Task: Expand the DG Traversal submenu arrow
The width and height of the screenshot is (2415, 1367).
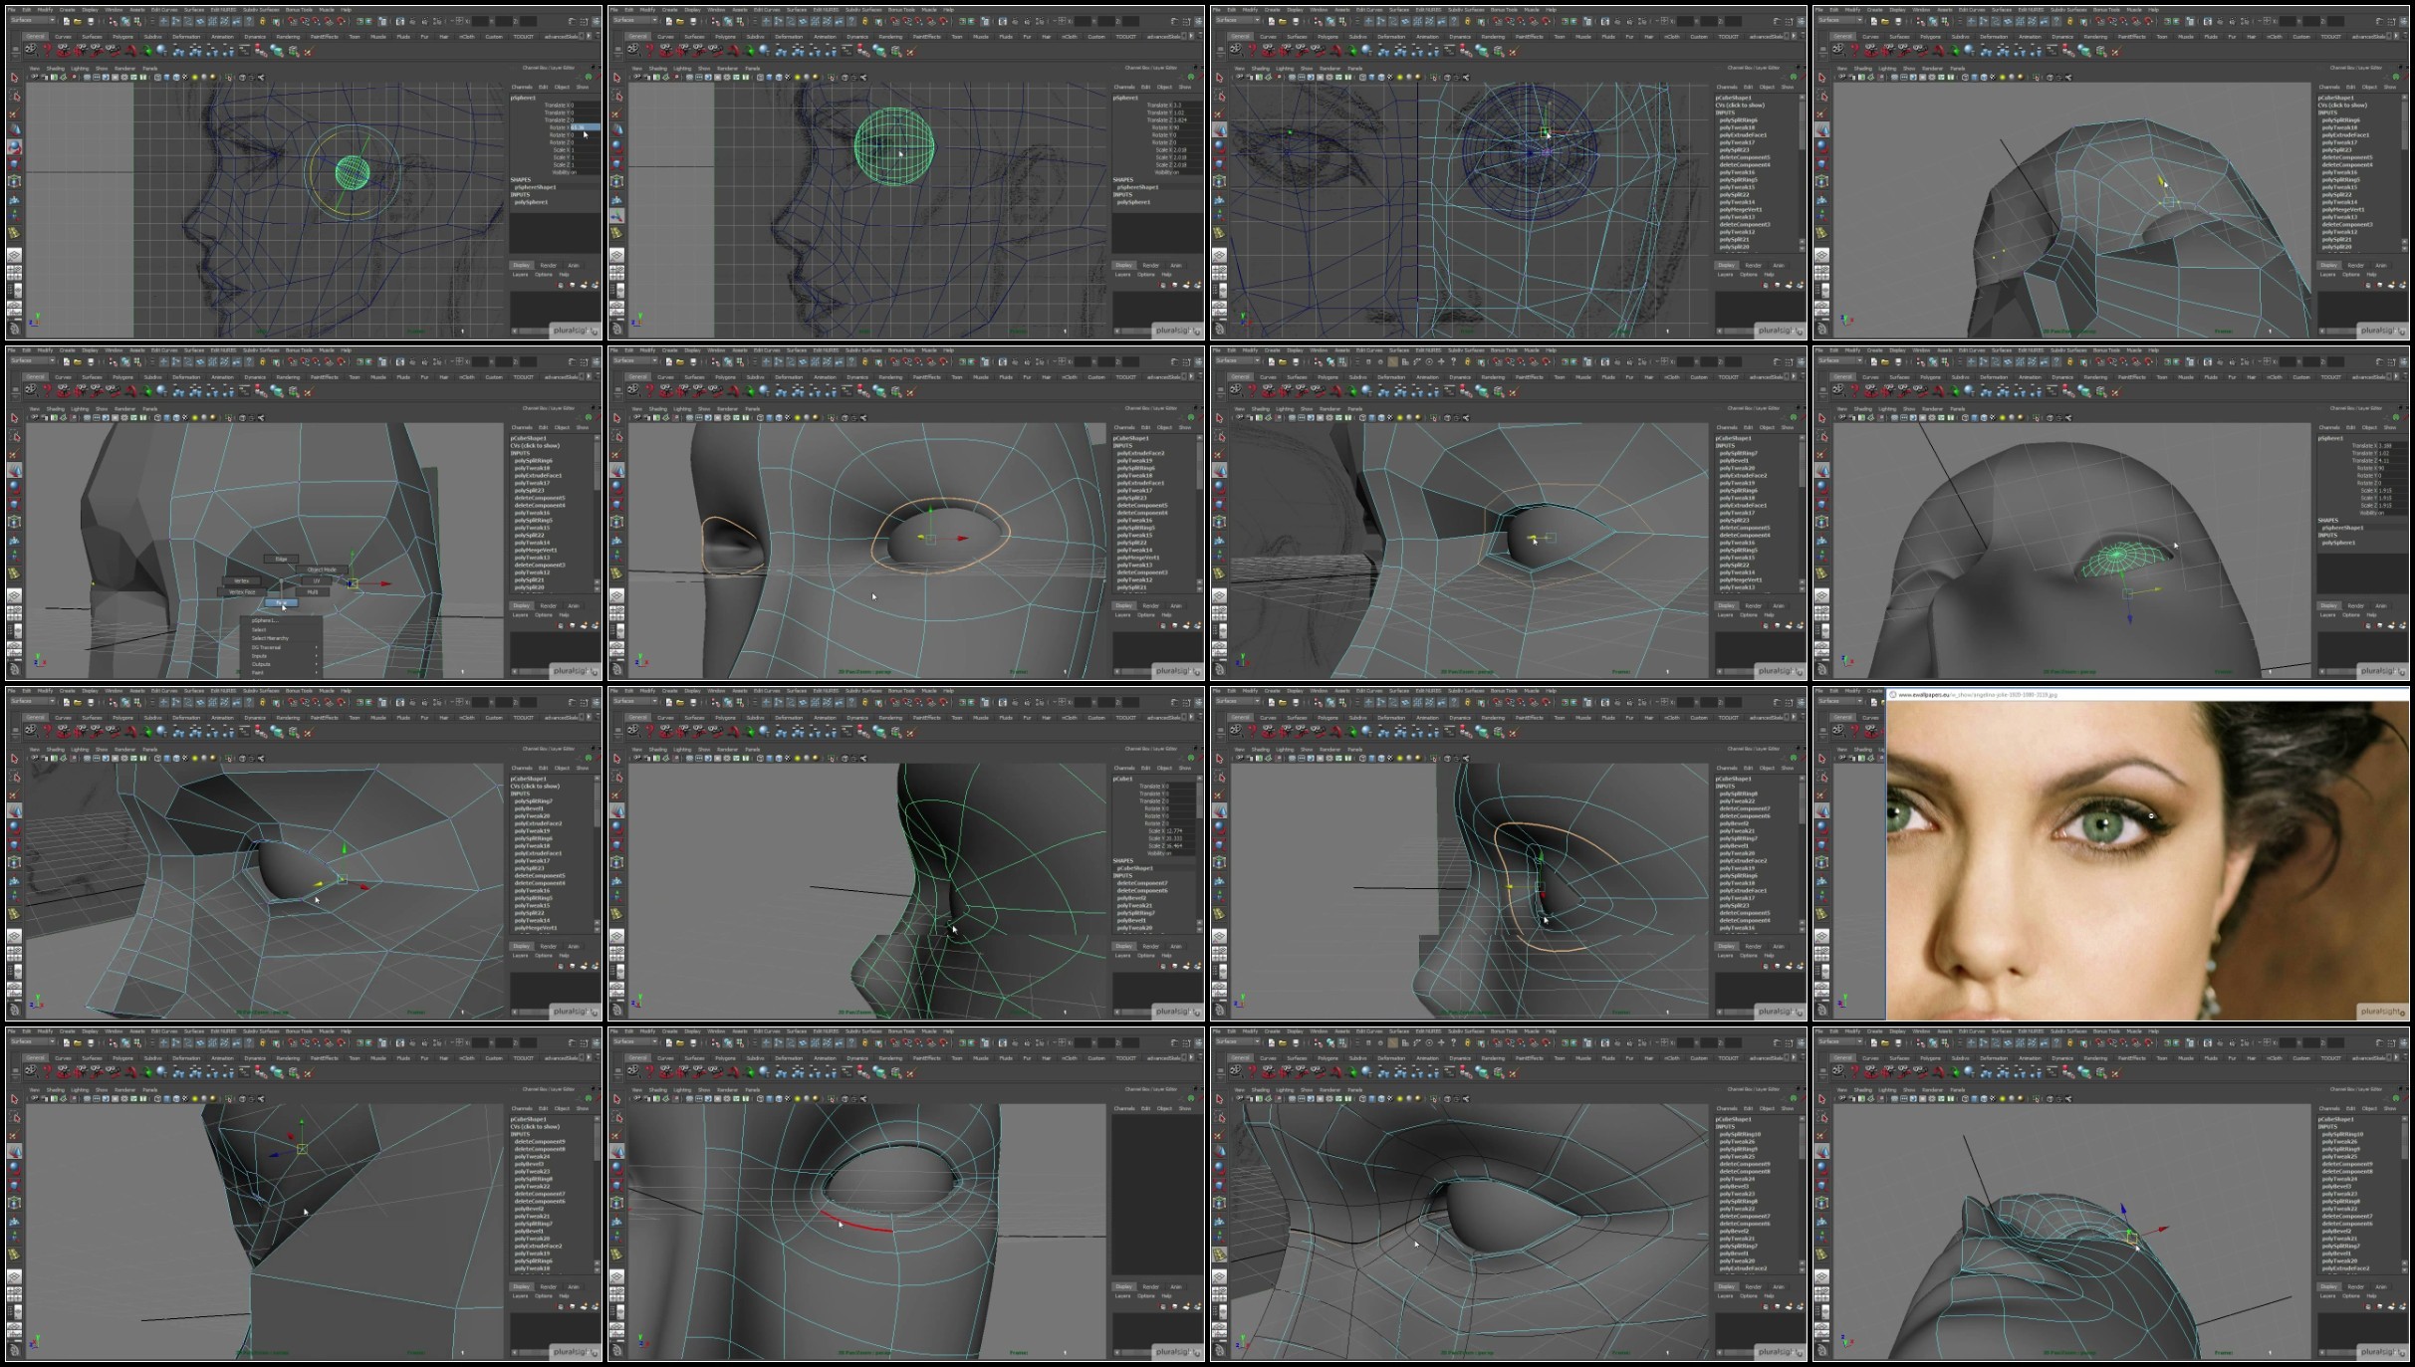Action: point(316,647)
